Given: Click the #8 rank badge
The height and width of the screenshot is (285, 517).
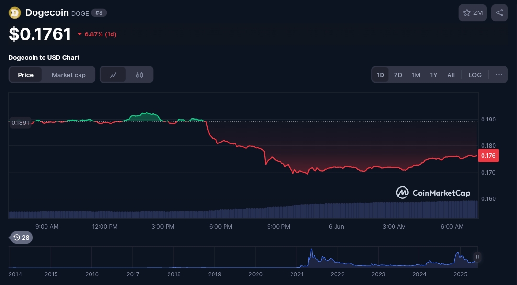Looking at the screenshot, I should [99, 13].
